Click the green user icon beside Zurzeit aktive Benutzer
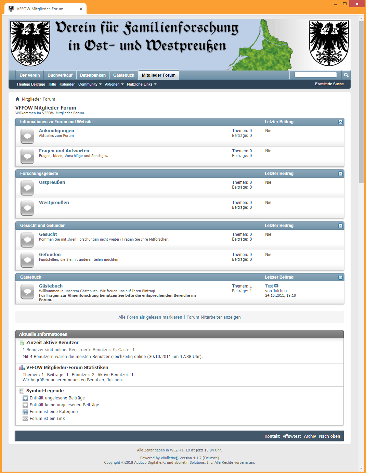 coord(22,342)
